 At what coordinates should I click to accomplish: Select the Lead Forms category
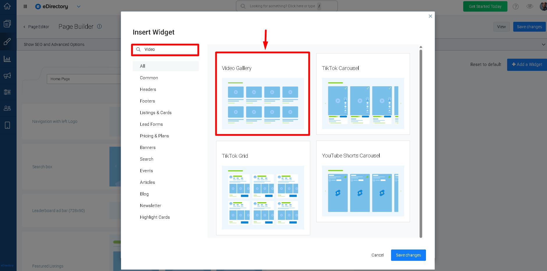click(x=166, y=124)
